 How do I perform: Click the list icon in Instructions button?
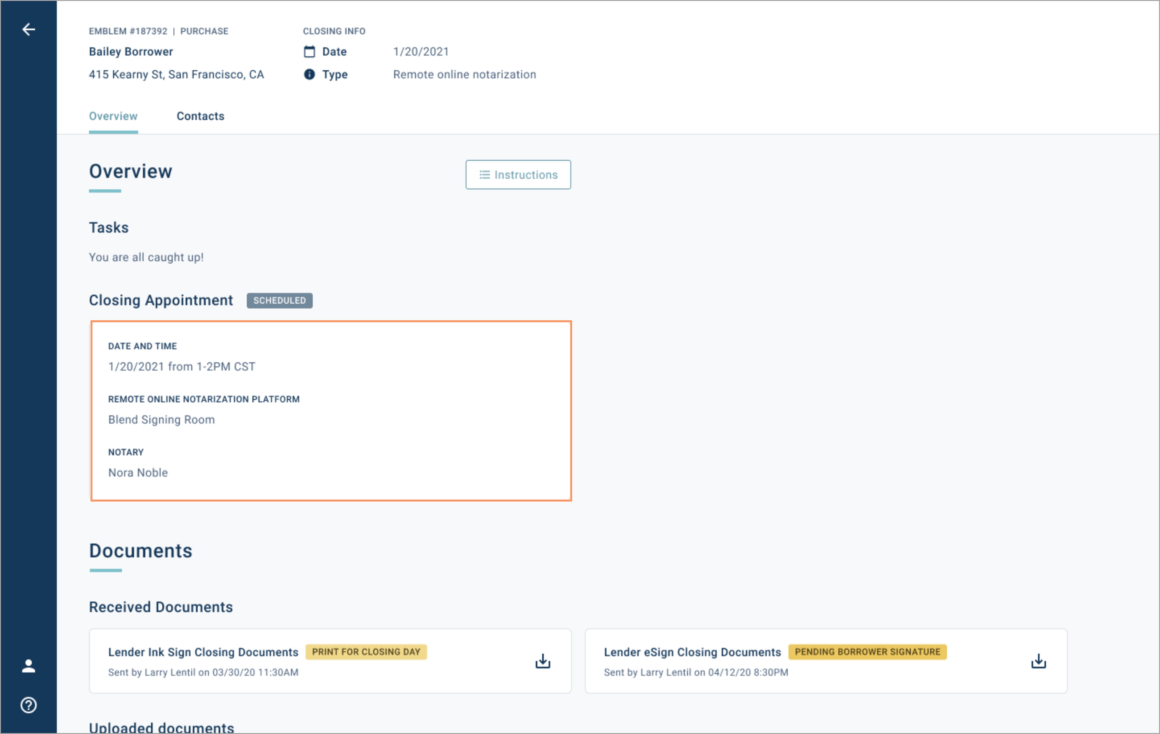click(x=484, y=175)
